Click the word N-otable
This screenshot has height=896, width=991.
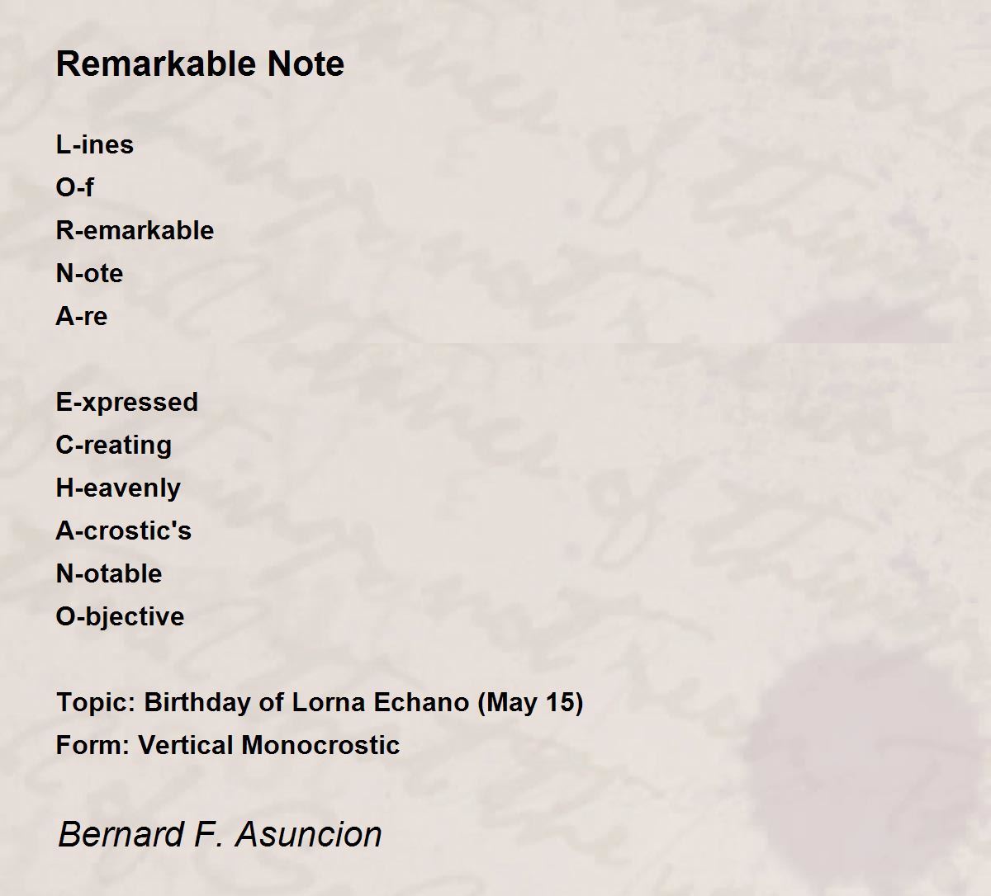tap(109, 574)
